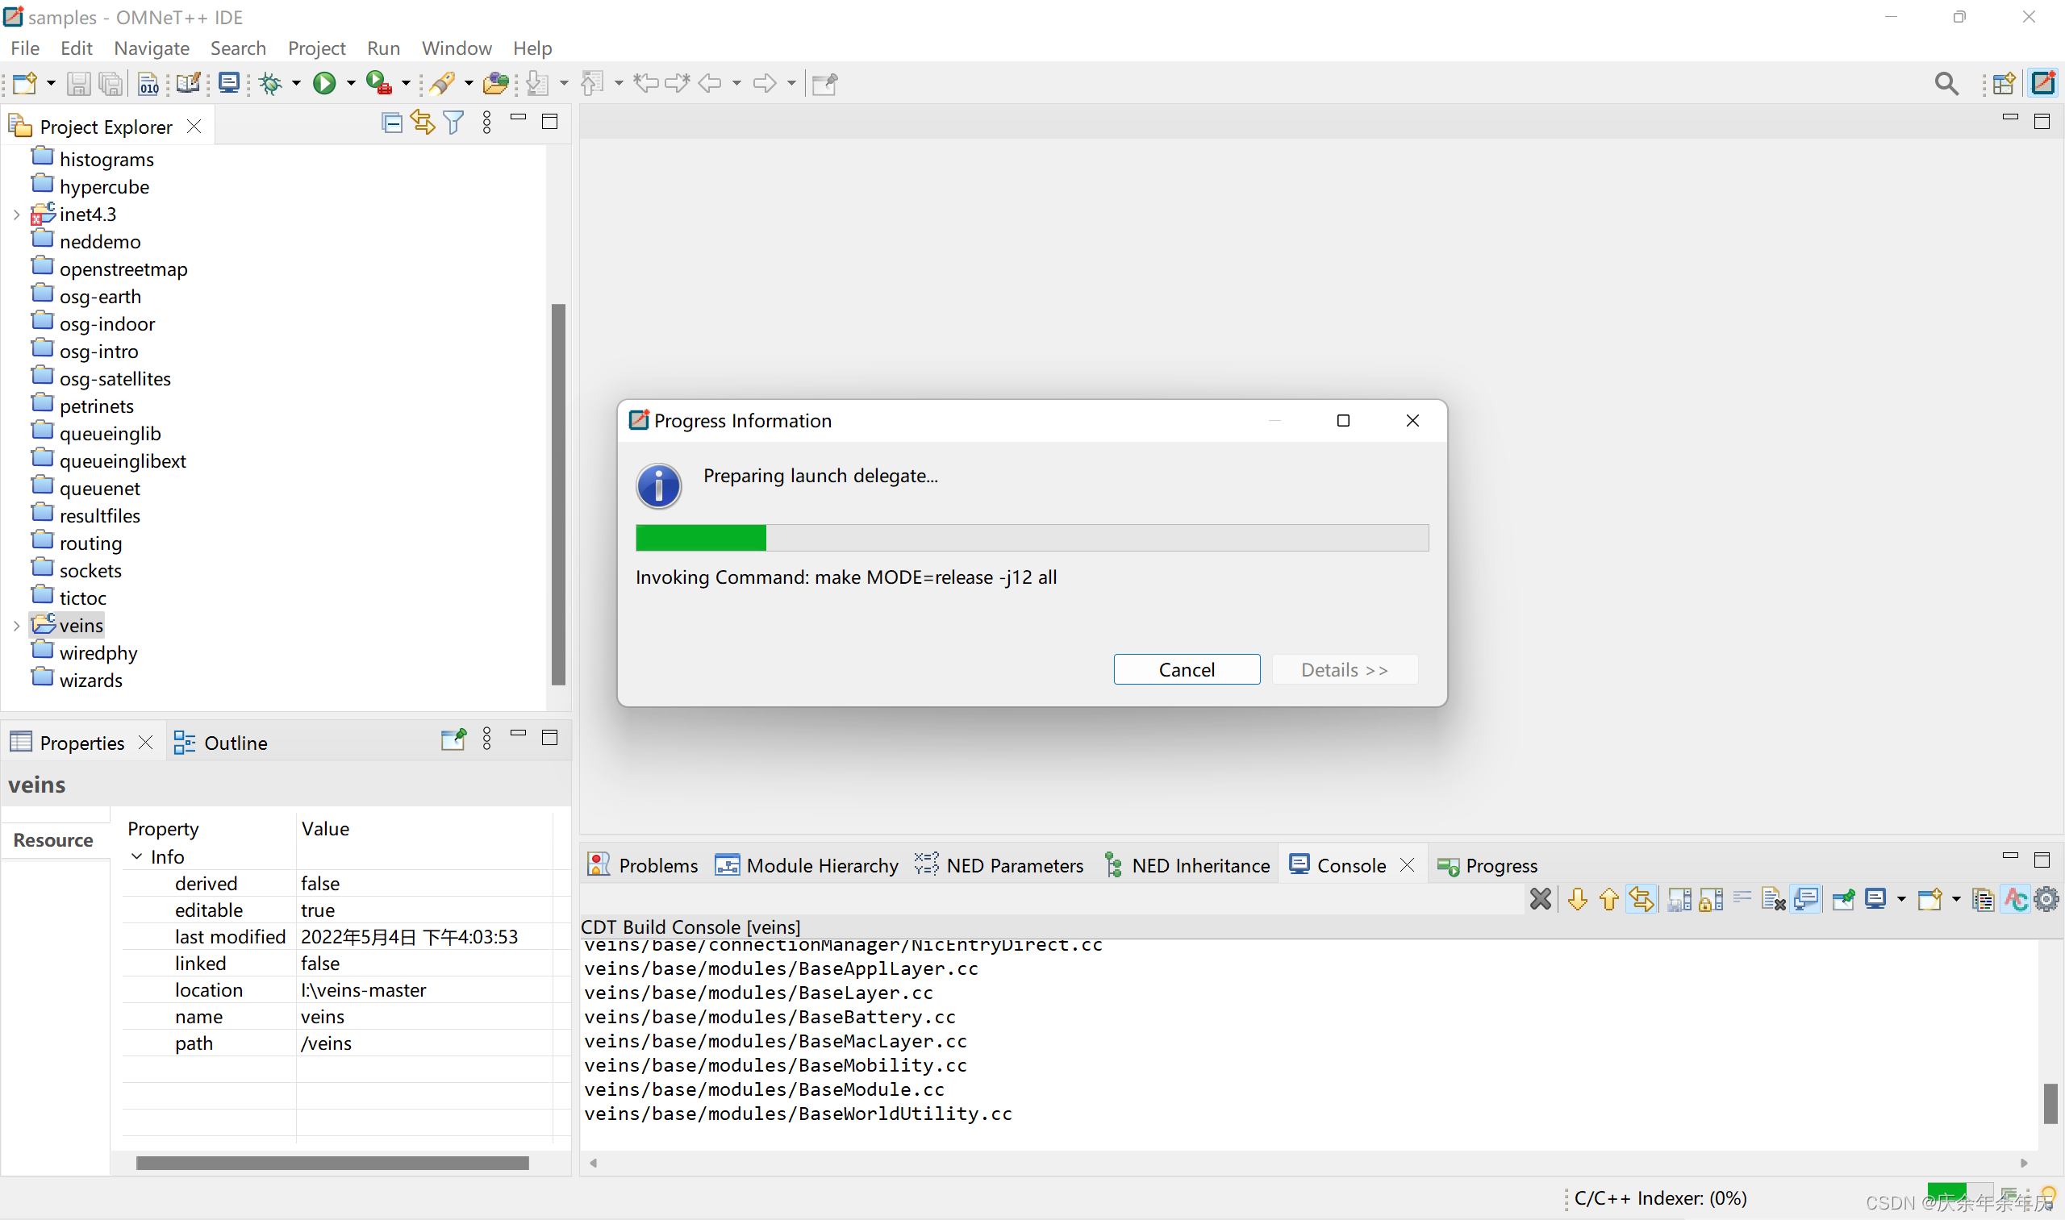The image size is (2065, 1220).
Task: Toggle console Scroll Lock icon
Action: pyautogui.click(x=1711, y=899)
